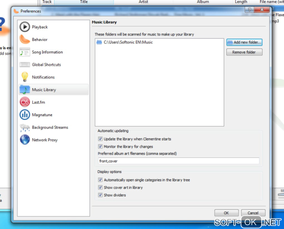Click the Title column header in playlist

pyautogui.click(x=84, y=2)
